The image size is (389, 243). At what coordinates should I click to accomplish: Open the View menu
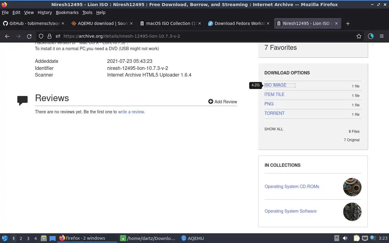click(x=29, y=12)
